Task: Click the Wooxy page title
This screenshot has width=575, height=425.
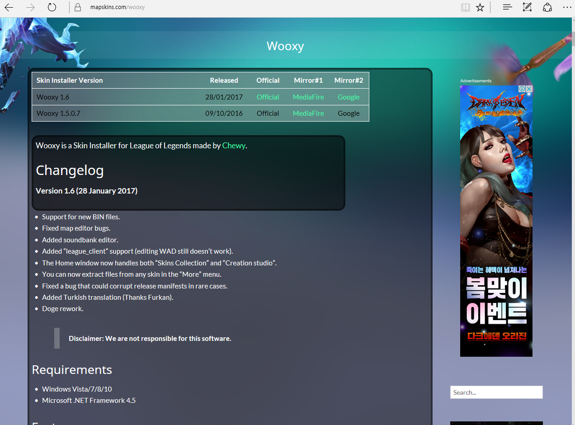Action: point(285,46)
